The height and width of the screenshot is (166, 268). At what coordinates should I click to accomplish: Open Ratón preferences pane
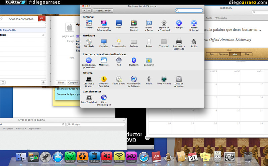149,43
